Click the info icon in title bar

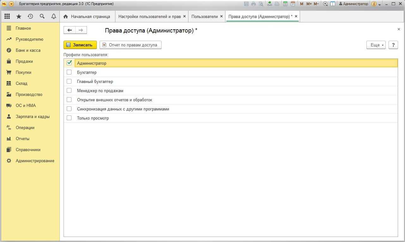point(374,4)
